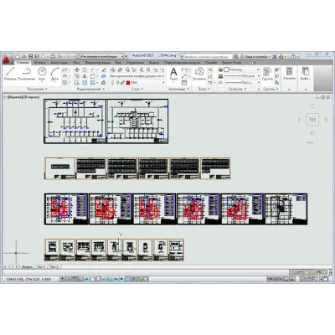Viewport: 335px width, 335px height.
Task: Toggle layer on/off lightbulb icon
Action: [113, 83]
